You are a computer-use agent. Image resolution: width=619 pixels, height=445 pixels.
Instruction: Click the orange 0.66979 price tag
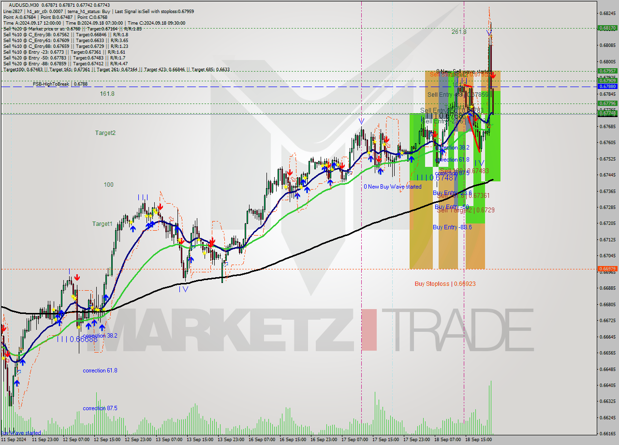coord(608,269)
